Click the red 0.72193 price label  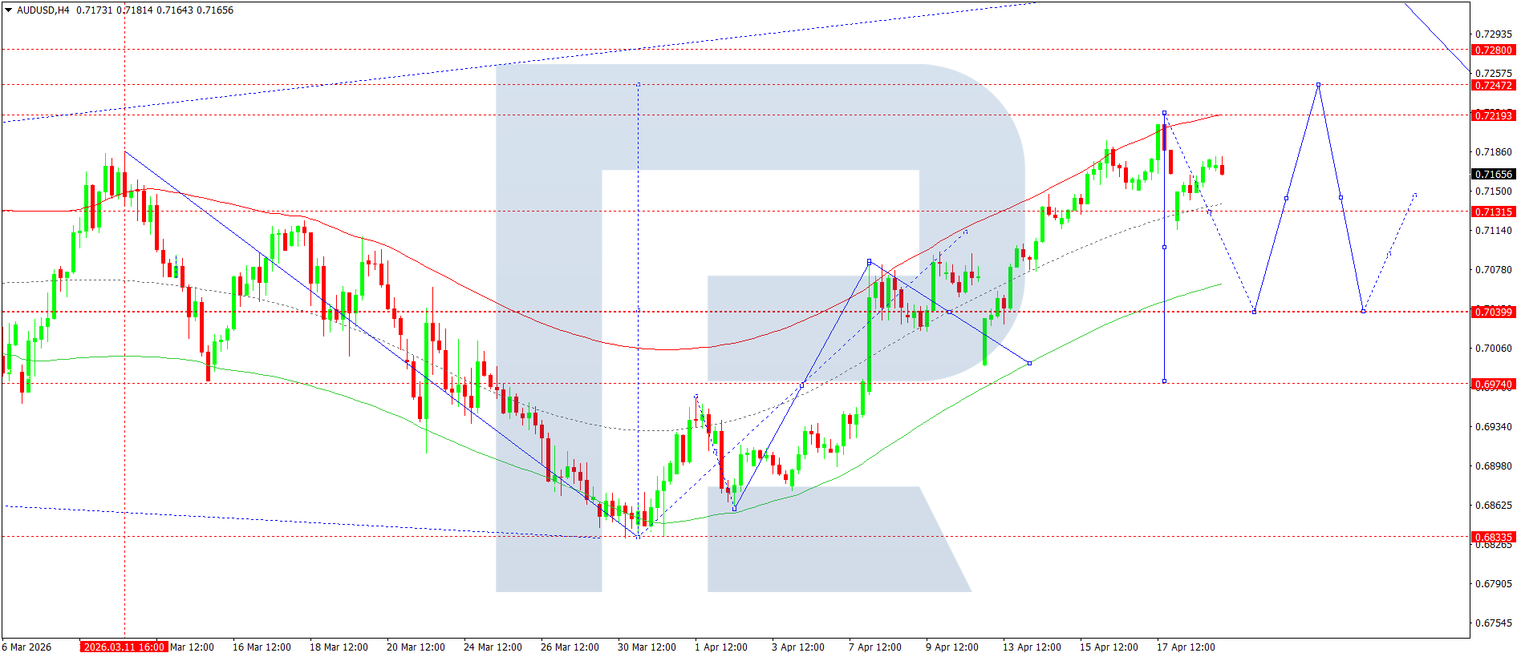tap(1493, 115)
